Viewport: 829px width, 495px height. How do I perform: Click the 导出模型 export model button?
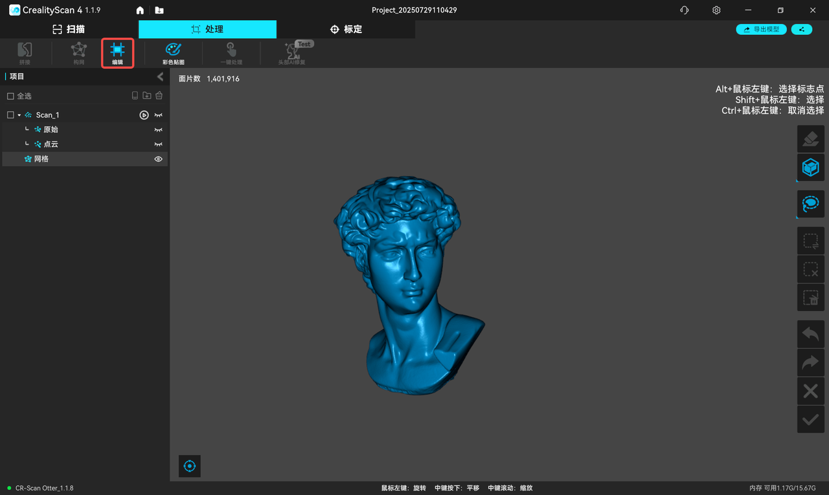pyautogui.click(x=761, y=29)
